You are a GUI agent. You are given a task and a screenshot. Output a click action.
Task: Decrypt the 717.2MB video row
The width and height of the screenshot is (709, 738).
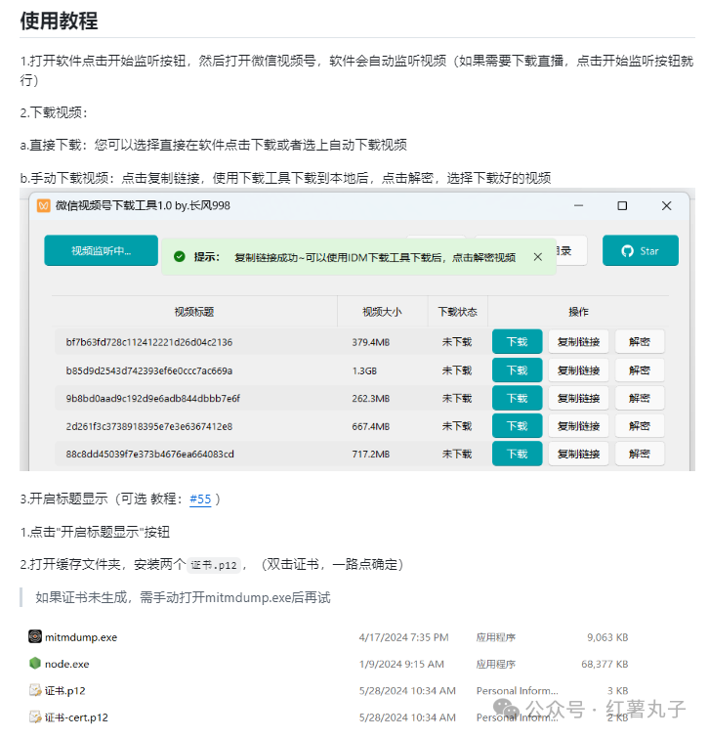click(640, 454)
